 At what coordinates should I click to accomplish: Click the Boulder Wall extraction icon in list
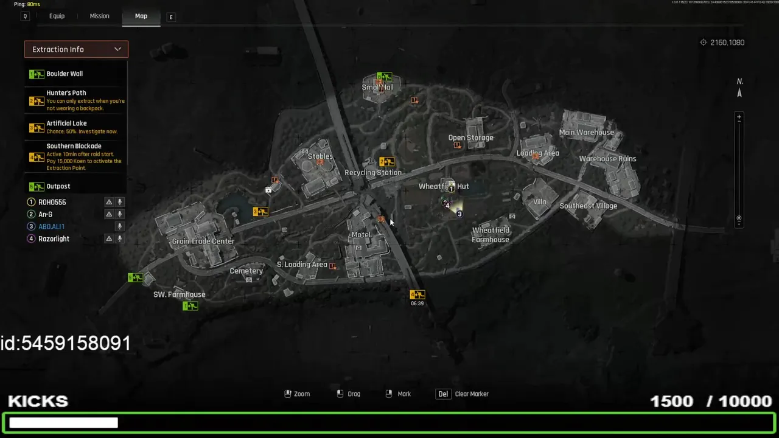tap(37, 74)
